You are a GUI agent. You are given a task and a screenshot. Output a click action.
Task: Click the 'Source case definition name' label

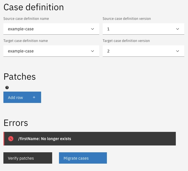(26, 19)
